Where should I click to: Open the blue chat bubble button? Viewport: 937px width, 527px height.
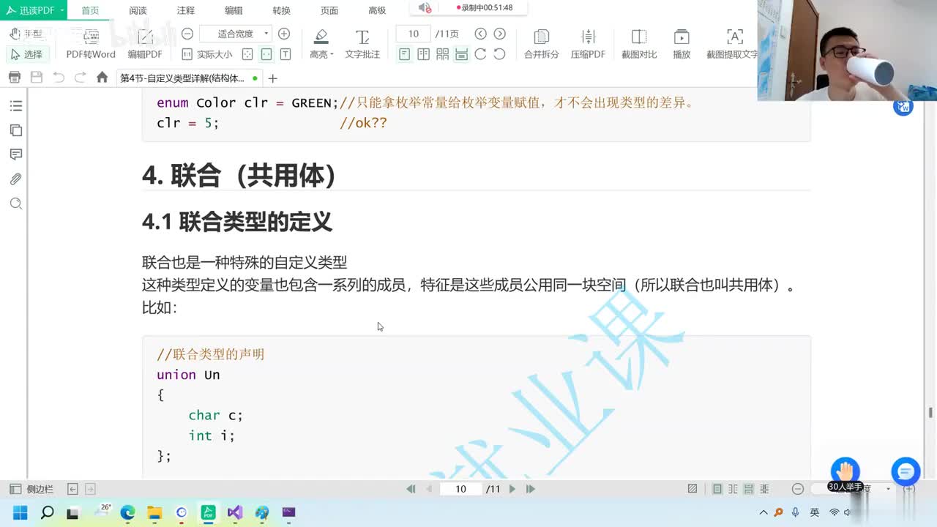coord(906,471)
